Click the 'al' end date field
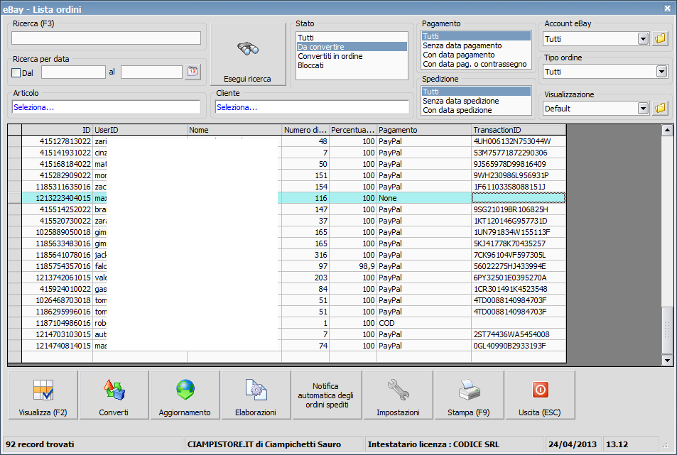The width and height of the screenshot is (677, 455). point(151,72)
